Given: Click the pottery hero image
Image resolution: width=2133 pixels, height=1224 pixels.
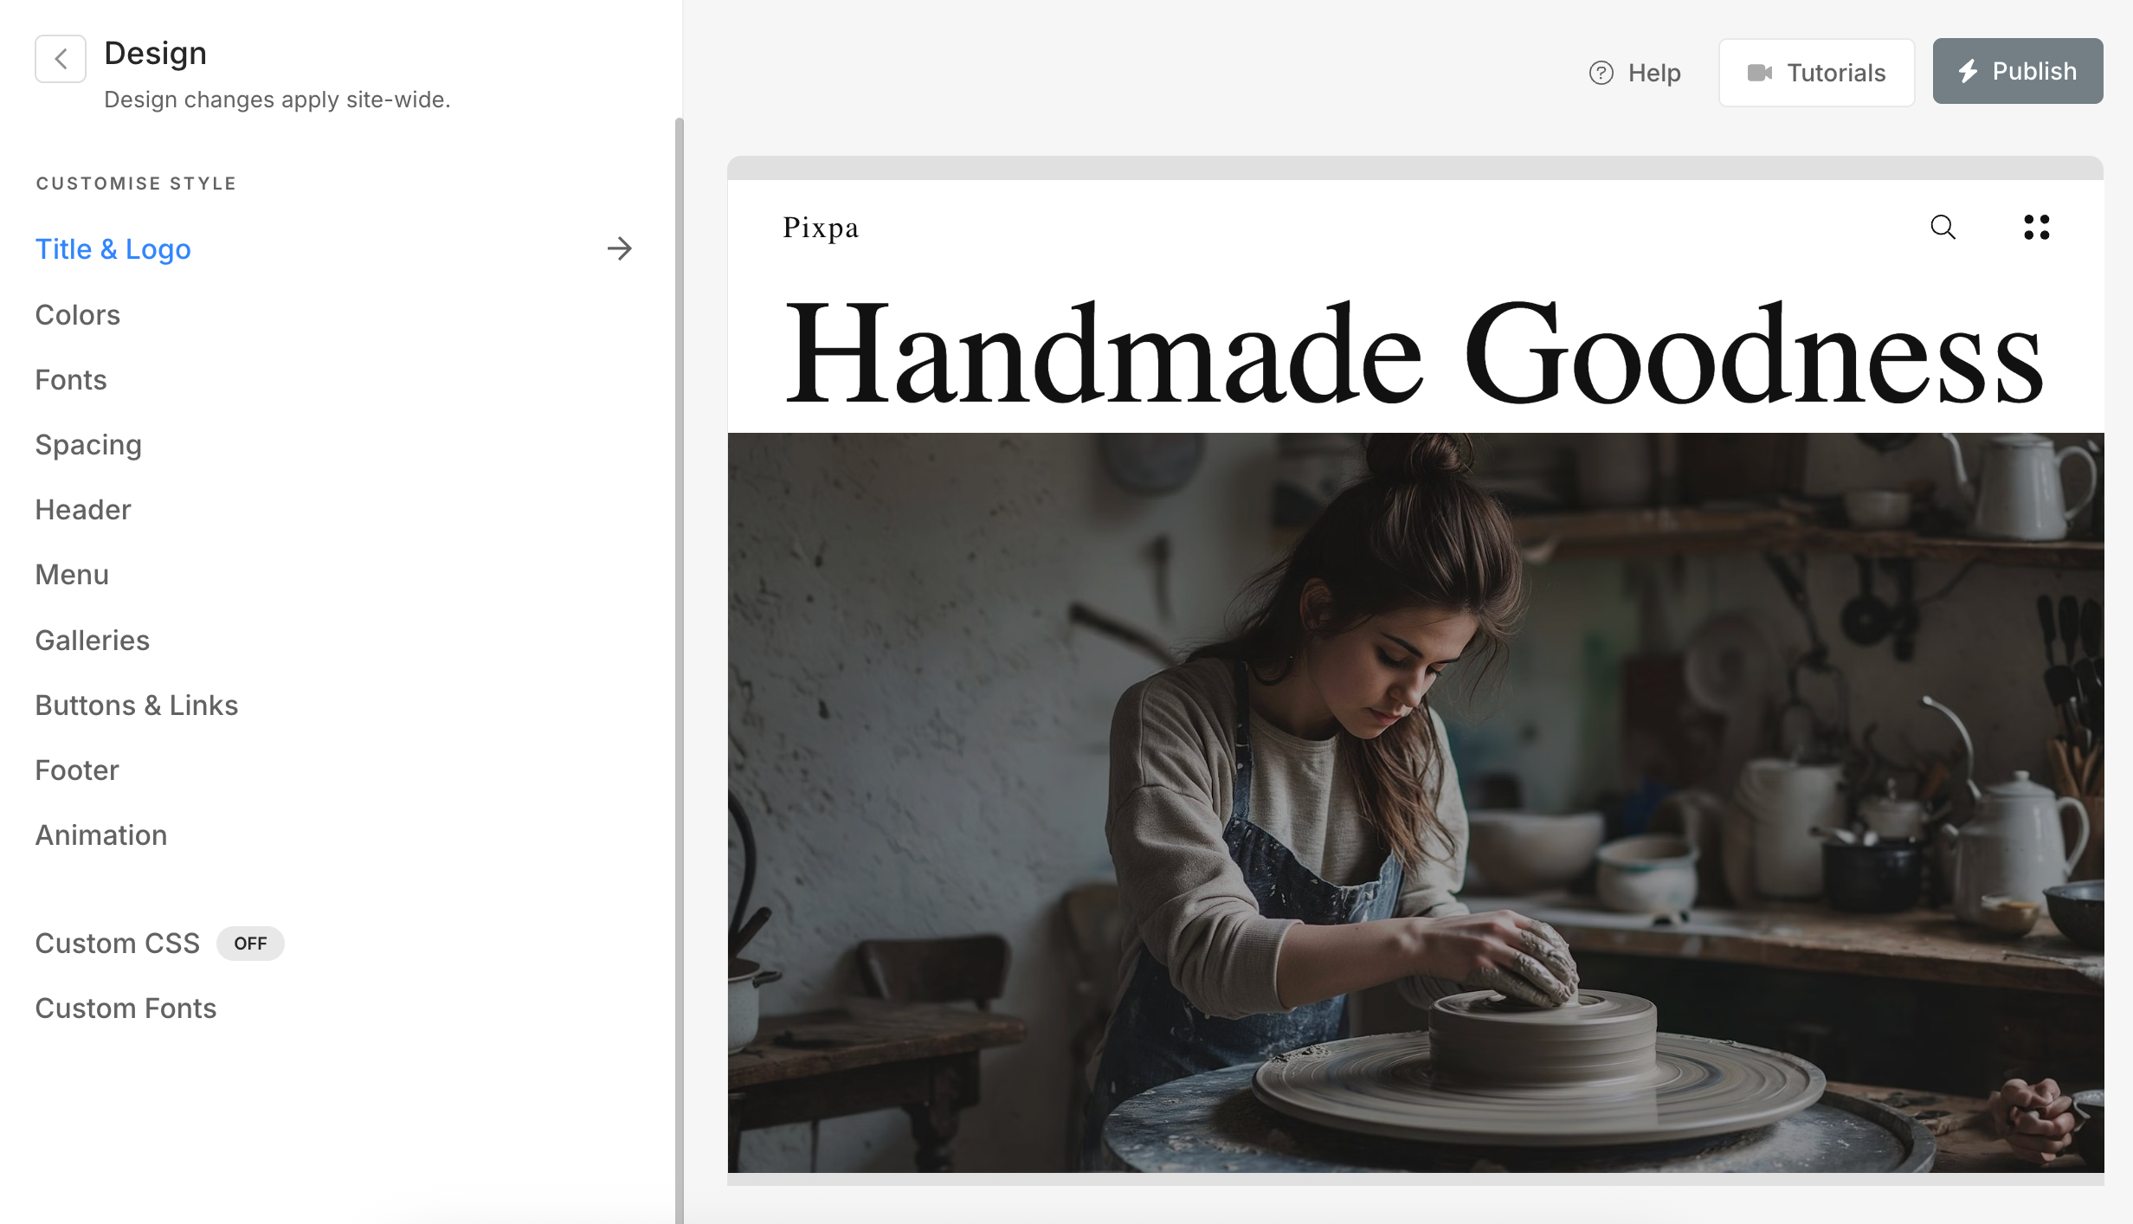Looking at the screenshot, I should pyautogui.click(x=1416, y=802).
